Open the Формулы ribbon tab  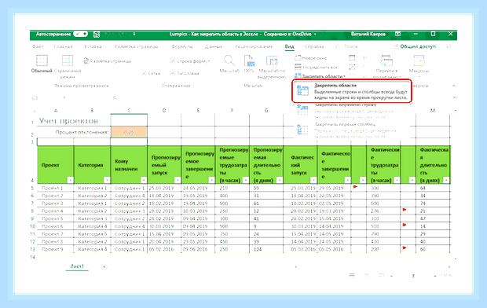click(182, 46)
